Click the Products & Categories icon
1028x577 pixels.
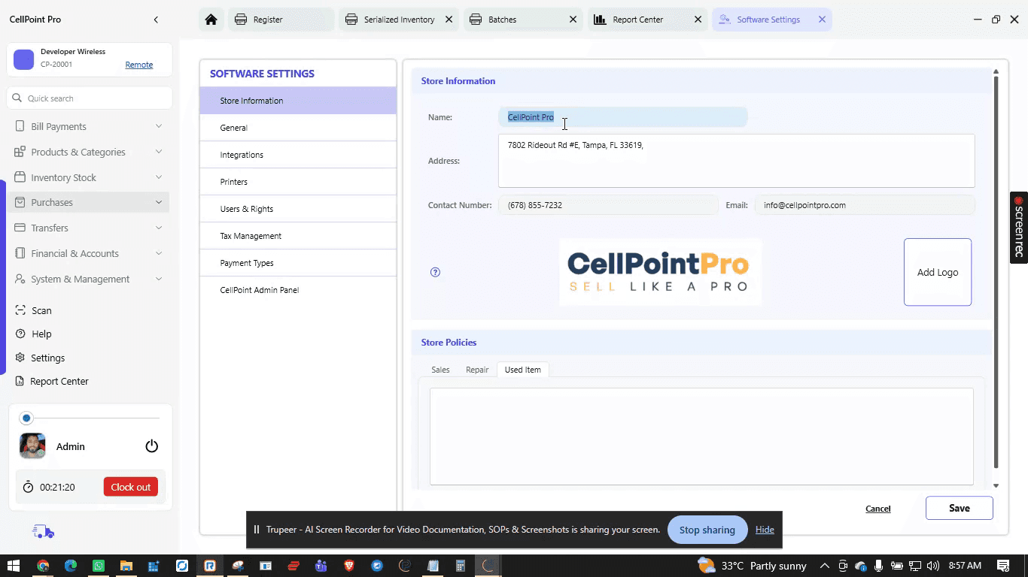(20, 152)
